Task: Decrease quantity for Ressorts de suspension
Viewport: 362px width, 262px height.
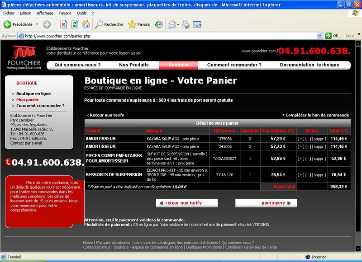Action: point(308,175)
